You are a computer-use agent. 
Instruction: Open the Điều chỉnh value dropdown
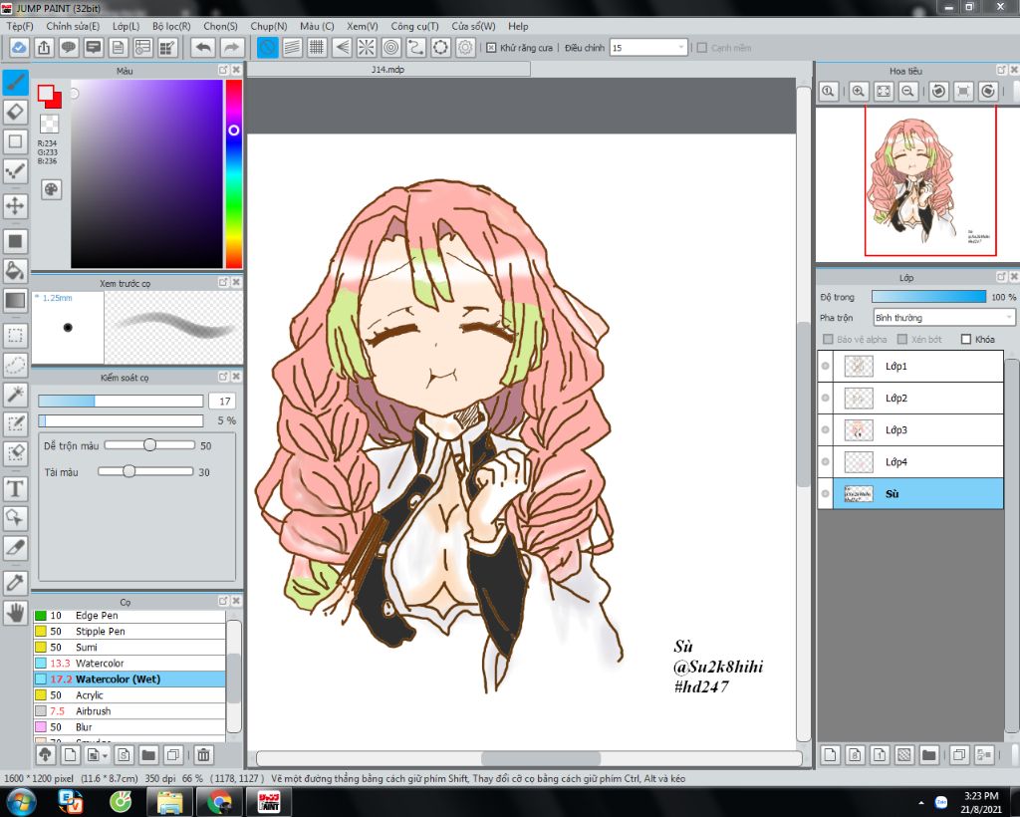pyautogui.click(x=647, y=48)
